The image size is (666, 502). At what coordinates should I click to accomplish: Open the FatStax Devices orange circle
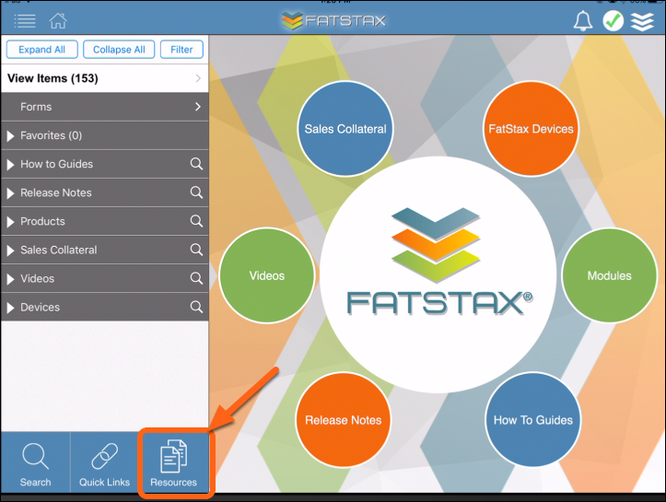pyautogui.click(x=531, y=129)
